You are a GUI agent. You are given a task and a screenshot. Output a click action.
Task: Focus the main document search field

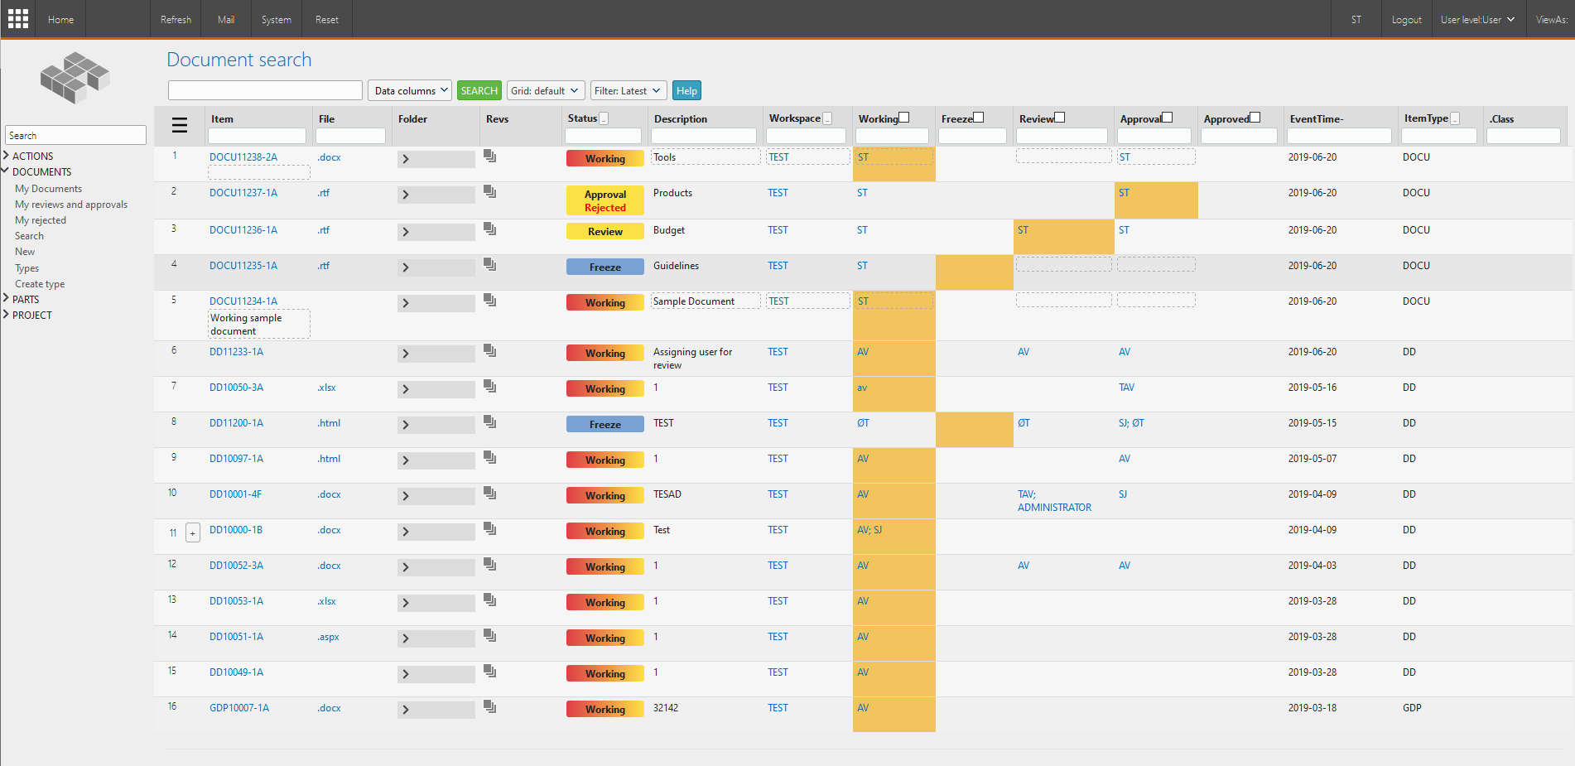pyautogui.click(x=265, y=90)
